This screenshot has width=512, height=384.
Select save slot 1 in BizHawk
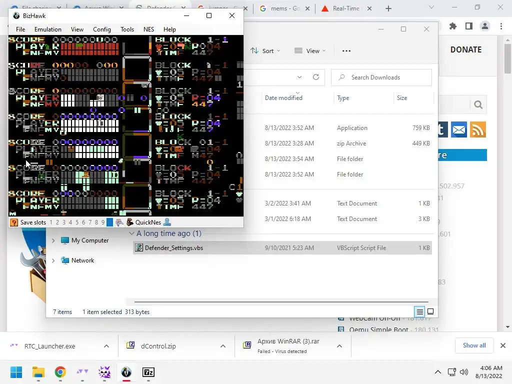(51, 222)
